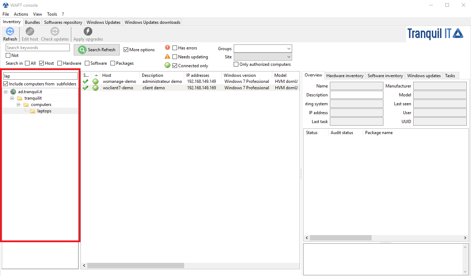Enable the Software search checkbox
This screenshot has width=471, height=276.
point(87,63)
